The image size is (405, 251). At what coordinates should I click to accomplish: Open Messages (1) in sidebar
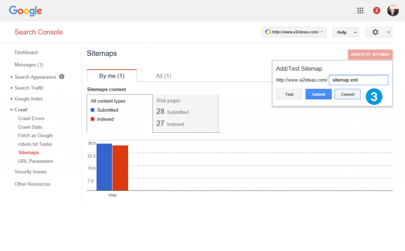point(28,65)
